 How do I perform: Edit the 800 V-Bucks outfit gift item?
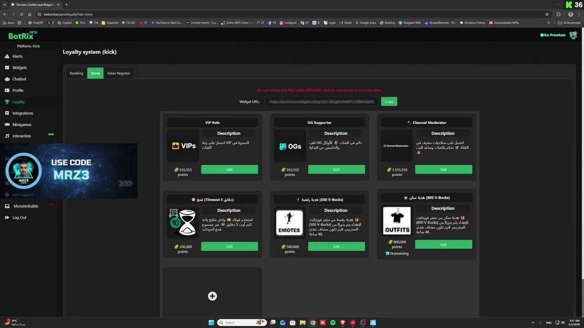pos(443,244)
